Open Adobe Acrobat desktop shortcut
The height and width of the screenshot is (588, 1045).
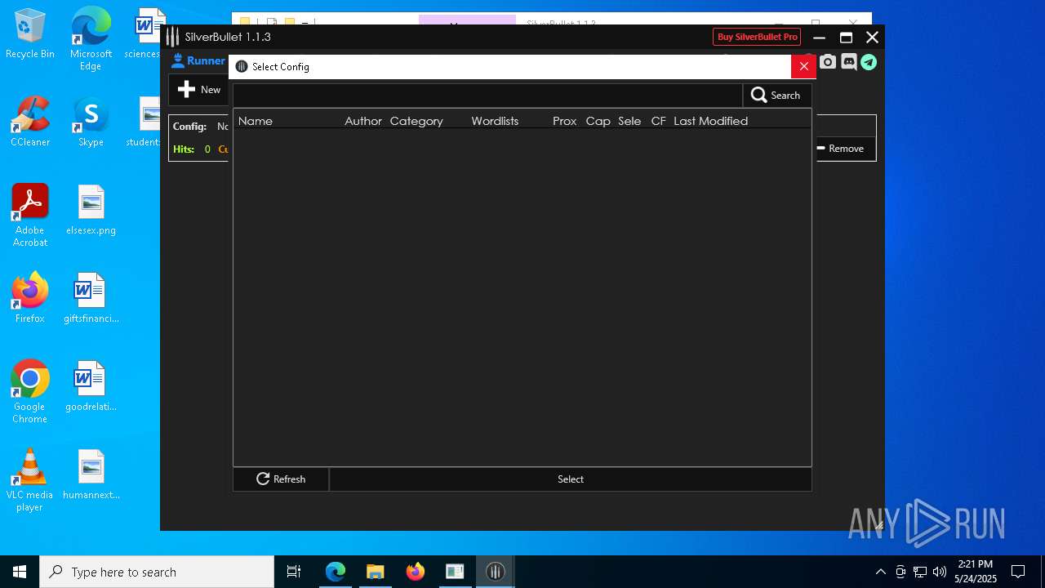30,216
